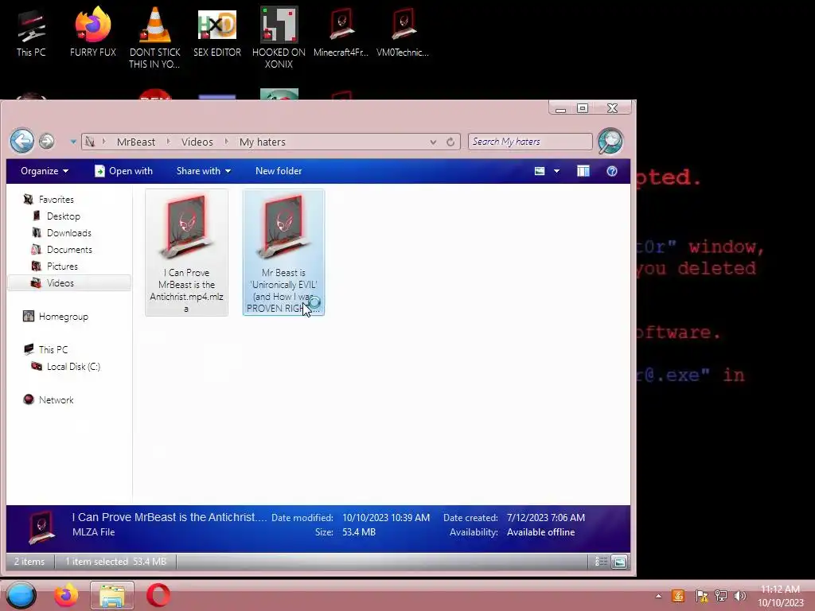
Task: Open This PC desktop icon
Action: [x=31, y=33]
